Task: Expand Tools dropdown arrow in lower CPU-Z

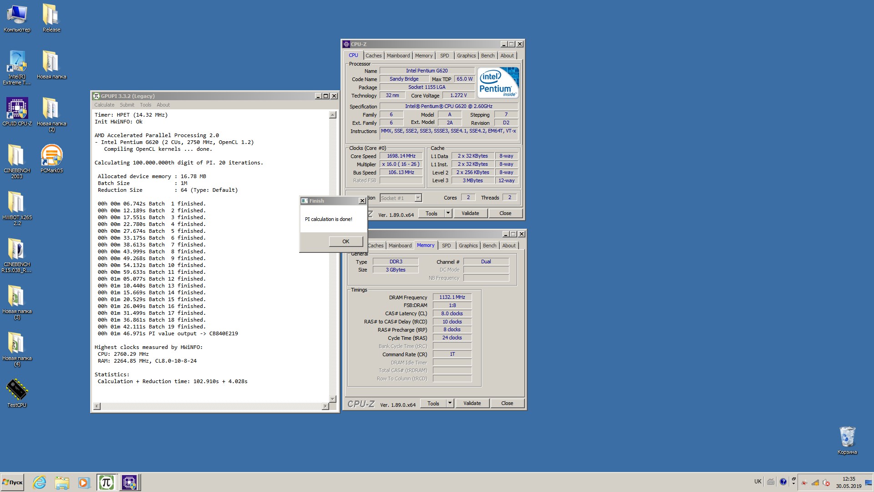Action: (450, 403)
